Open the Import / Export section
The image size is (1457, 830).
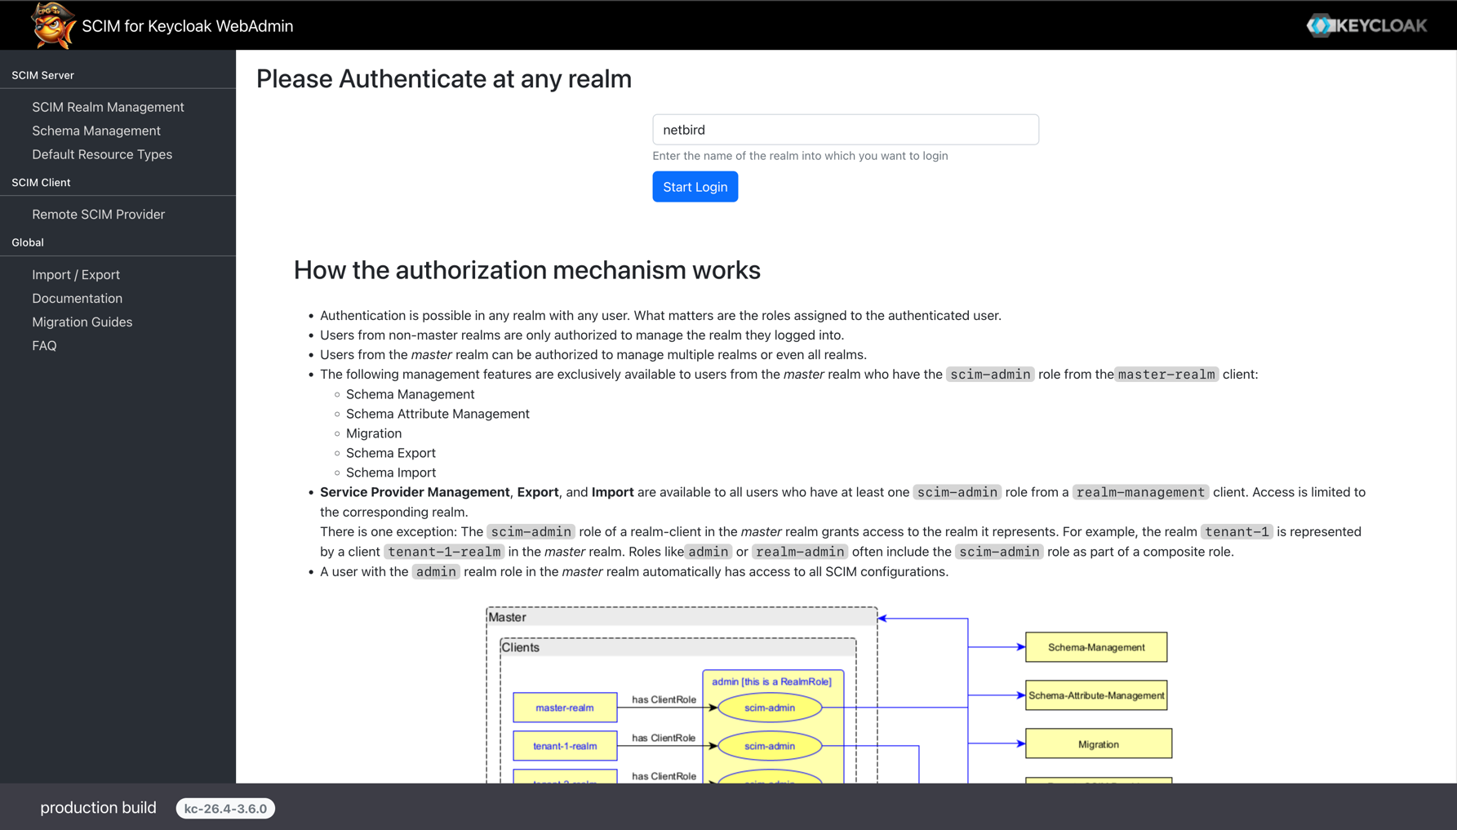pos(76,274)
